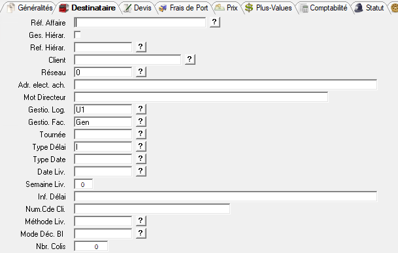
Task: Go to the Prix tab
Action: 226,8
